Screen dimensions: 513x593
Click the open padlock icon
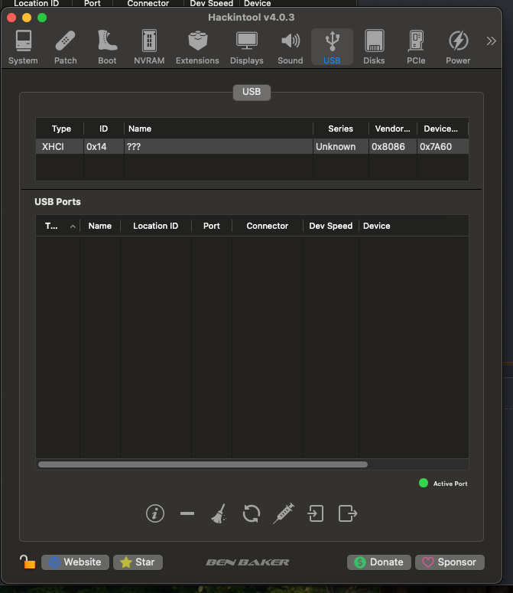(x=28, y=562)
